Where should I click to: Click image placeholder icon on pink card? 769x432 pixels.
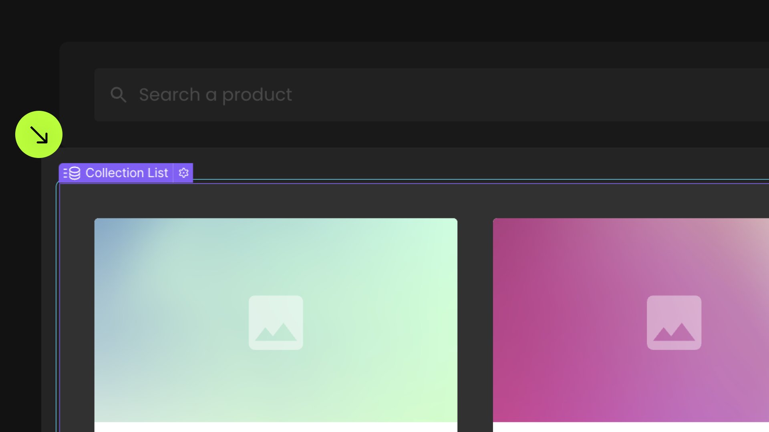point(674,322)
